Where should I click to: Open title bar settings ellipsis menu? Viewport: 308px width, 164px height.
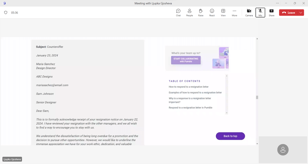[x=277, y=3]
